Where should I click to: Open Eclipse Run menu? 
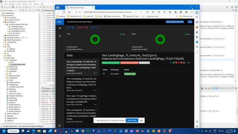pyautogui.click(x=30, y=4)
